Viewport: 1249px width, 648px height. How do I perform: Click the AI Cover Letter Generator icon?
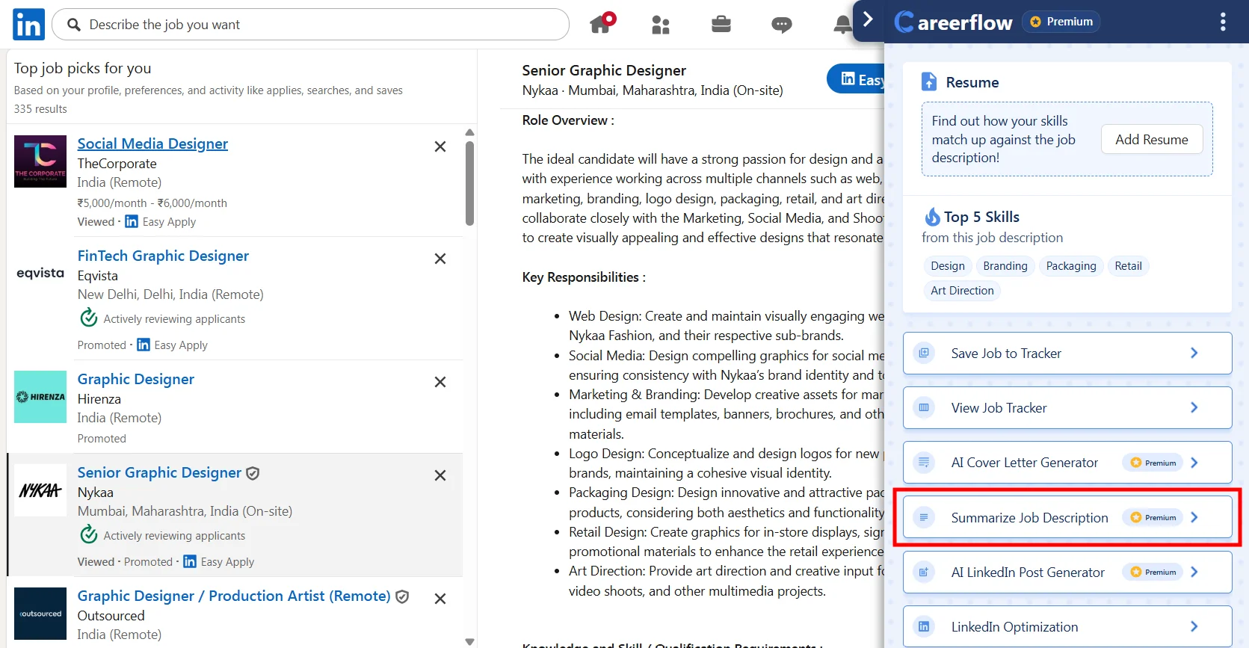[924, 462]
